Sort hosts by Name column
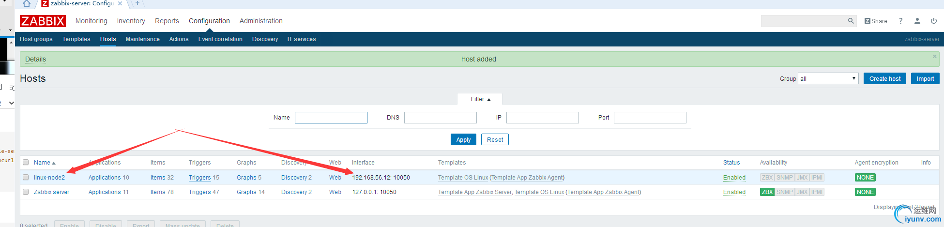This screenshot has width=944, height=227. tap(45, 163)
